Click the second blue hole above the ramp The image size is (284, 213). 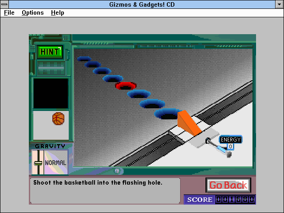152,104
